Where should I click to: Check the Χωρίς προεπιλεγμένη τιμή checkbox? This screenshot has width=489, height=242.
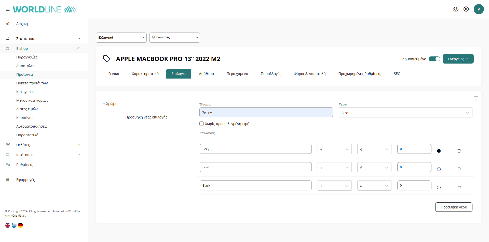tap(202, 124)
